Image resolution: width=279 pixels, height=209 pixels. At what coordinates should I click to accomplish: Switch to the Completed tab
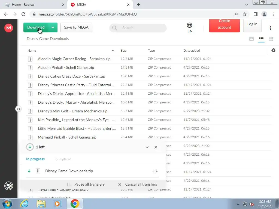(x=63, y=159)
